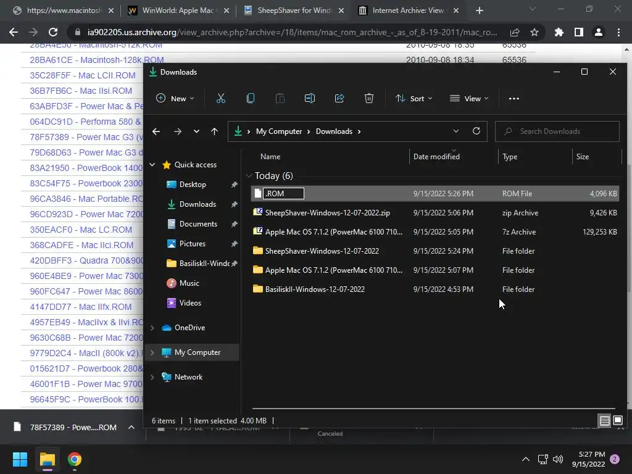Open Mac IIfx.ROM link

[x=81, y=307]
